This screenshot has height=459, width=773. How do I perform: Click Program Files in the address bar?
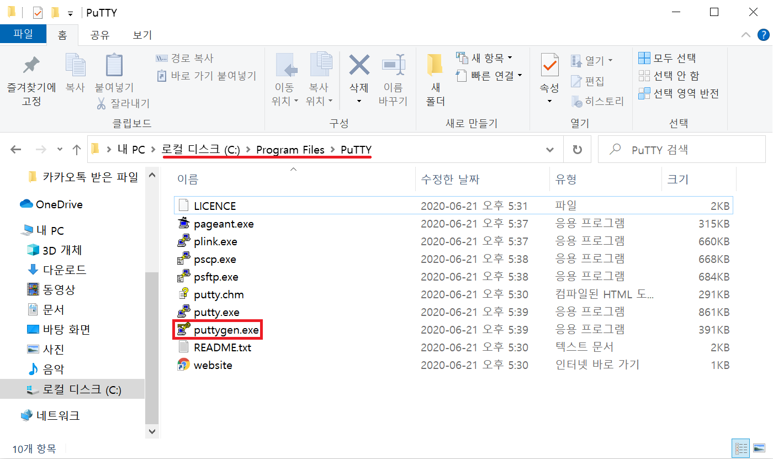pyautogui.click(x=290, y=150)
